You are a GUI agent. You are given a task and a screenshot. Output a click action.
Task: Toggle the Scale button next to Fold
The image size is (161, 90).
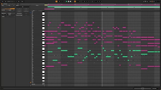tap(41, 11)
